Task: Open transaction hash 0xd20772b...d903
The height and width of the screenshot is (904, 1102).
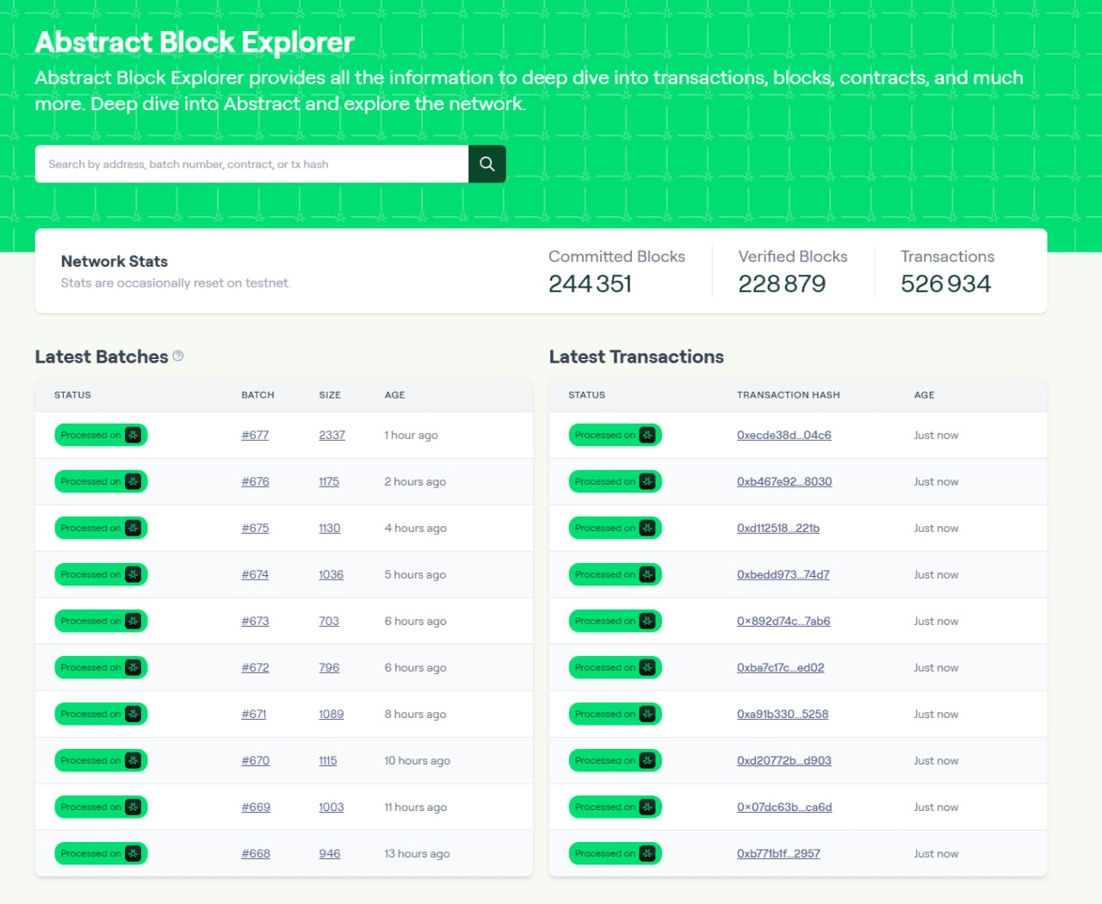Action: [x=784, y=760]
